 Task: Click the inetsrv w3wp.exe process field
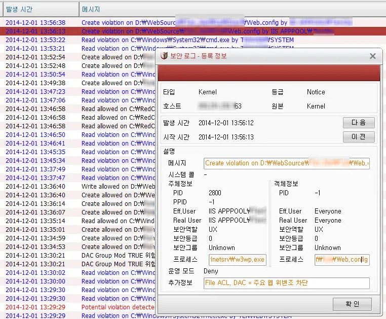[237, 260]
